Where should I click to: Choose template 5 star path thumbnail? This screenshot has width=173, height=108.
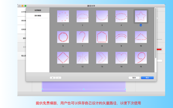click(141, 16)
